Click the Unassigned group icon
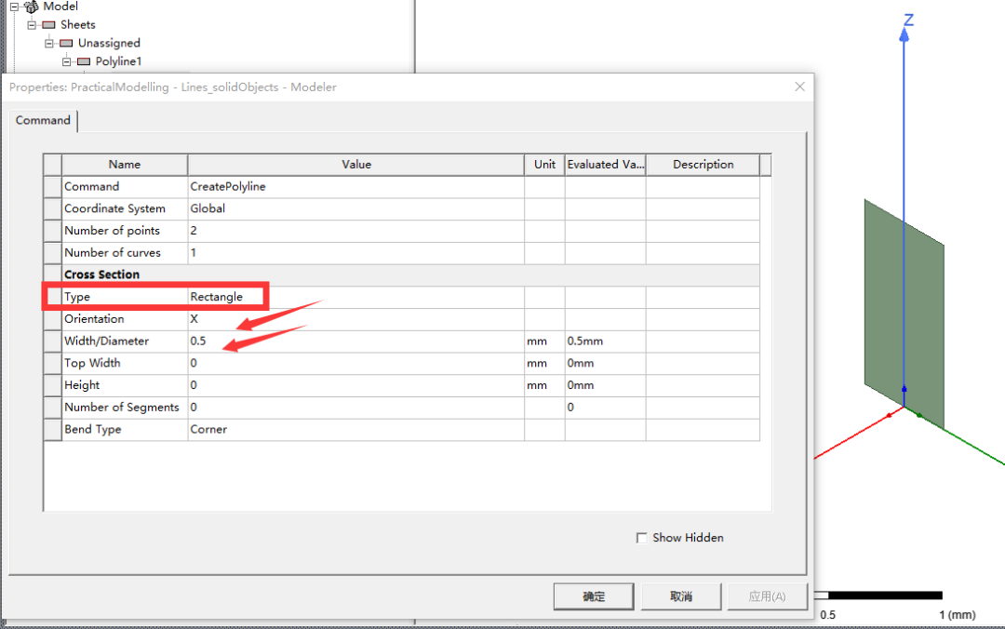 point(66,44)
